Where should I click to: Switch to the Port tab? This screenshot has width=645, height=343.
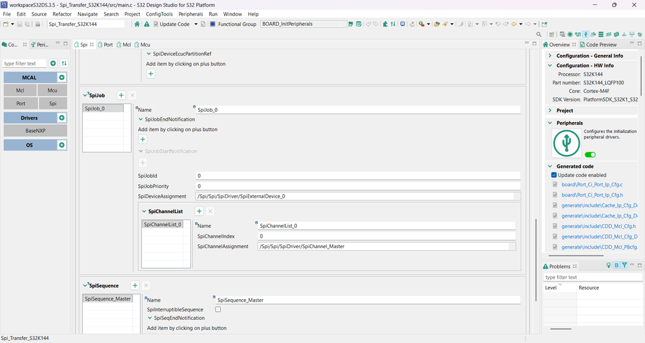pyautogui.click(x=105, y=45)
